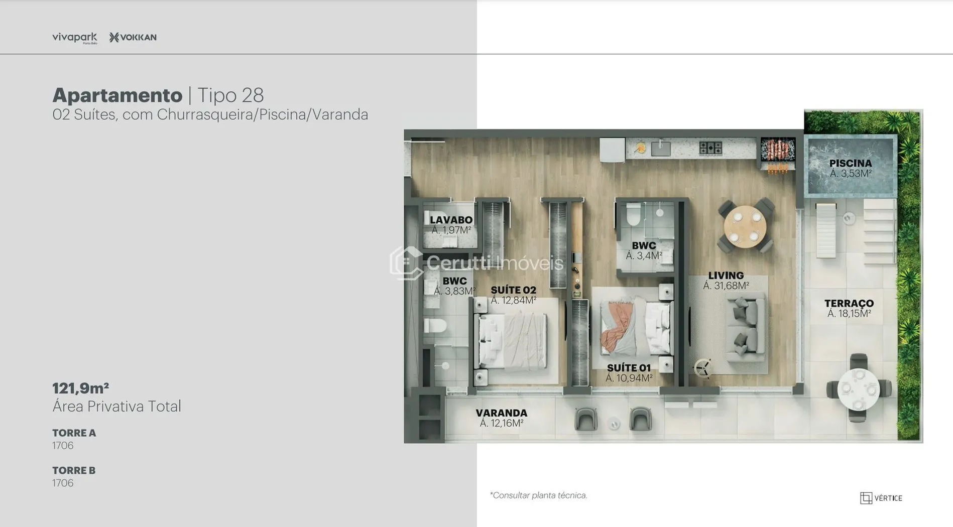Click the Torre B heading

(74, 470)
